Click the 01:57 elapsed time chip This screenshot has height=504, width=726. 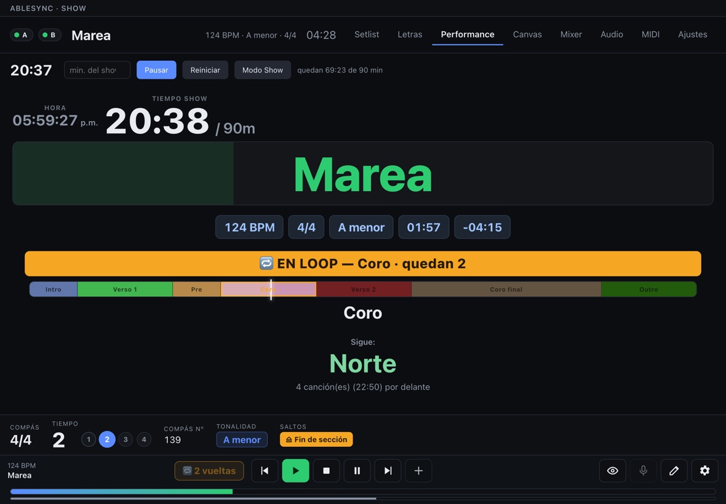[x=424, y=227]
